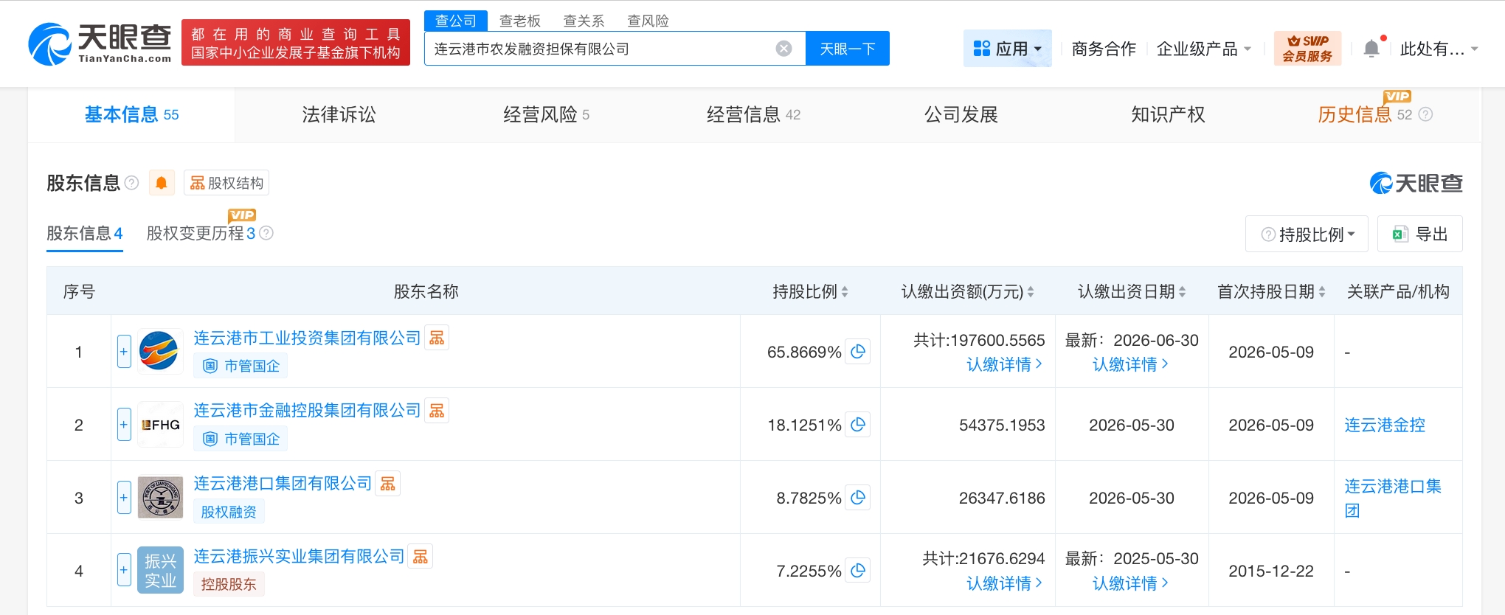The height and width of the screenshot is (615, 1505).
Task: Open 连云港港口集团有限公司 link
Action: [x=283, y=484]
